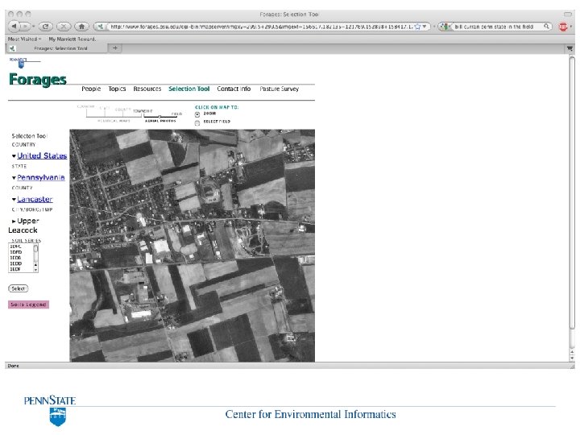Click the Soil Series list down arrow
The width and height of the screenshot is (580, 435).
(x=35, y=270)
